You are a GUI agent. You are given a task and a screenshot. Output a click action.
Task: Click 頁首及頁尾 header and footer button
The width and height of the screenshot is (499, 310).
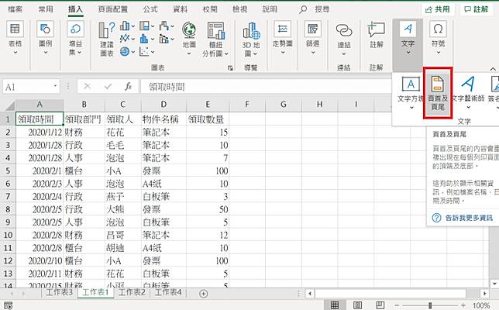[438, 93]
